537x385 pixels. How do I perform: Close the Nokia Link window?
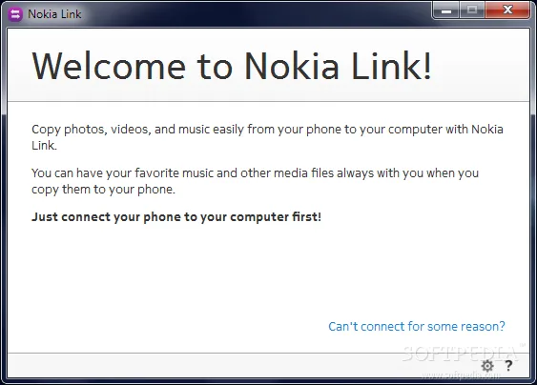click(x=507, y=10)
